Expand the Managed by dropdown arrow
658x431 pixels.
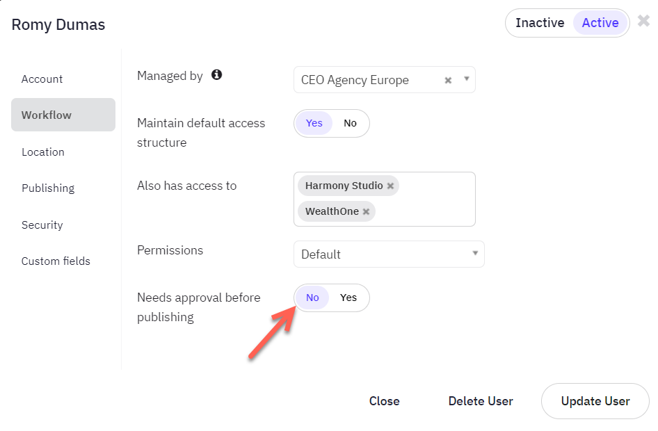(466, 79)
